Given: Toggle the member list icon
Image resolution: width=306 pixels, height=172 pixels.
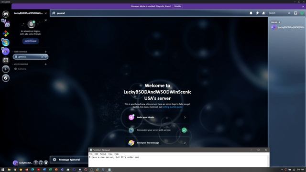Looking at the screenshot, I should pos(263,13).
